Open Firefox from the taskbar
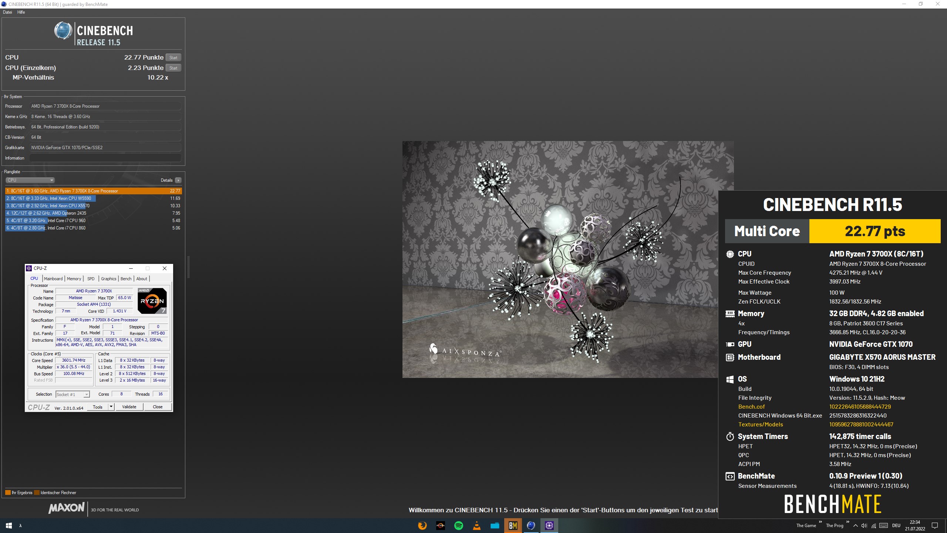Image resolution: width=947 pixels, height=533 pixels. [x=422, y=526]
